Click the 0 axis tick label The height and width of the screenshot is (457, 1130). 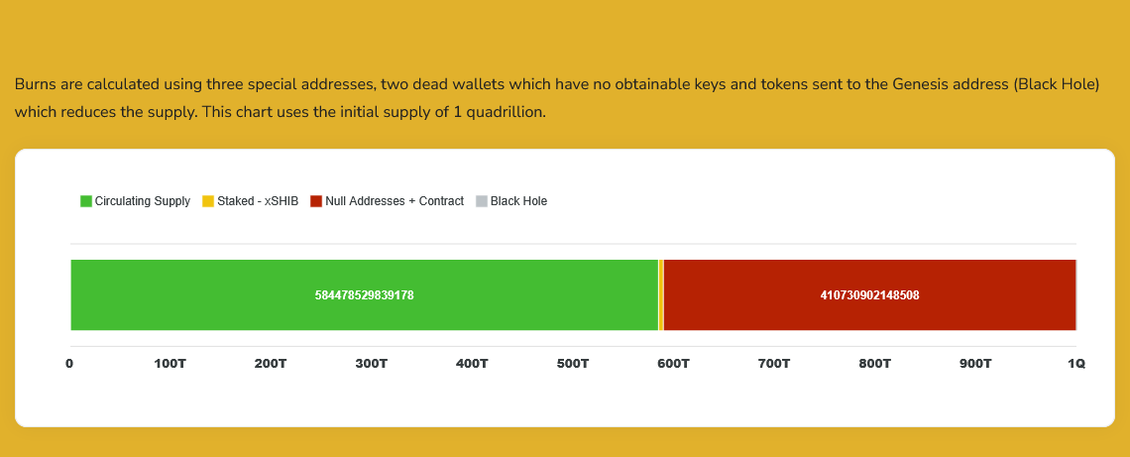[69, 364]
